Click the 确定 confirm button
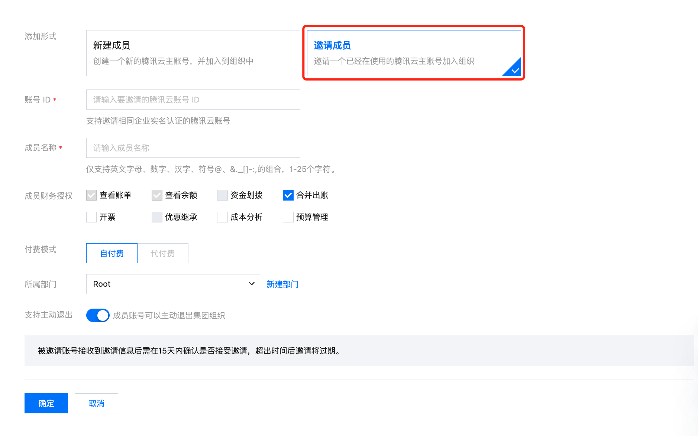Viewport: 698px width, 436px height. pyautogui.click(x=46, y=403)
